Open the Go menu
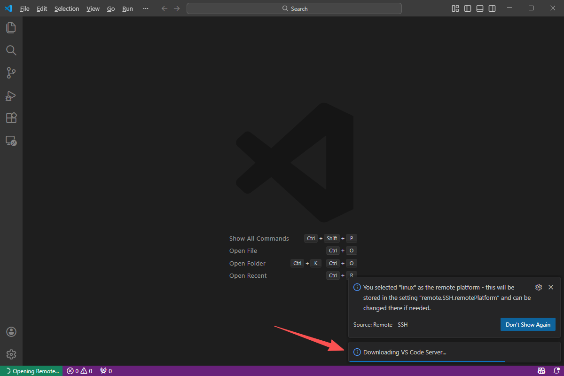 pos(111,8)
